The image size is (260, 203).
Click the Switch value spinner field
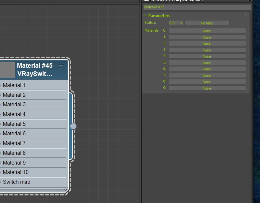coord(174,23)
